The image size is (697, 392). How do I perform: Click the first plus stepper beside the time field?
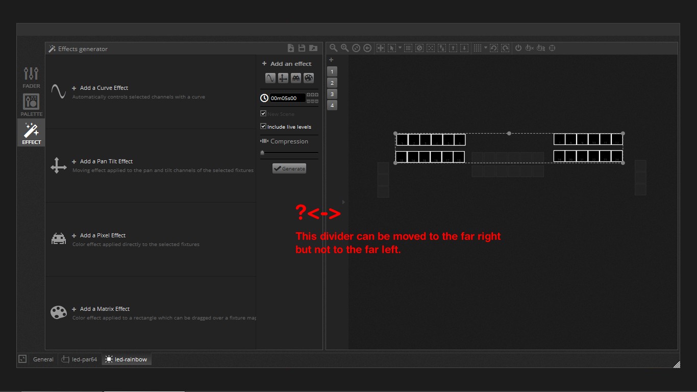tap(308, 95)
